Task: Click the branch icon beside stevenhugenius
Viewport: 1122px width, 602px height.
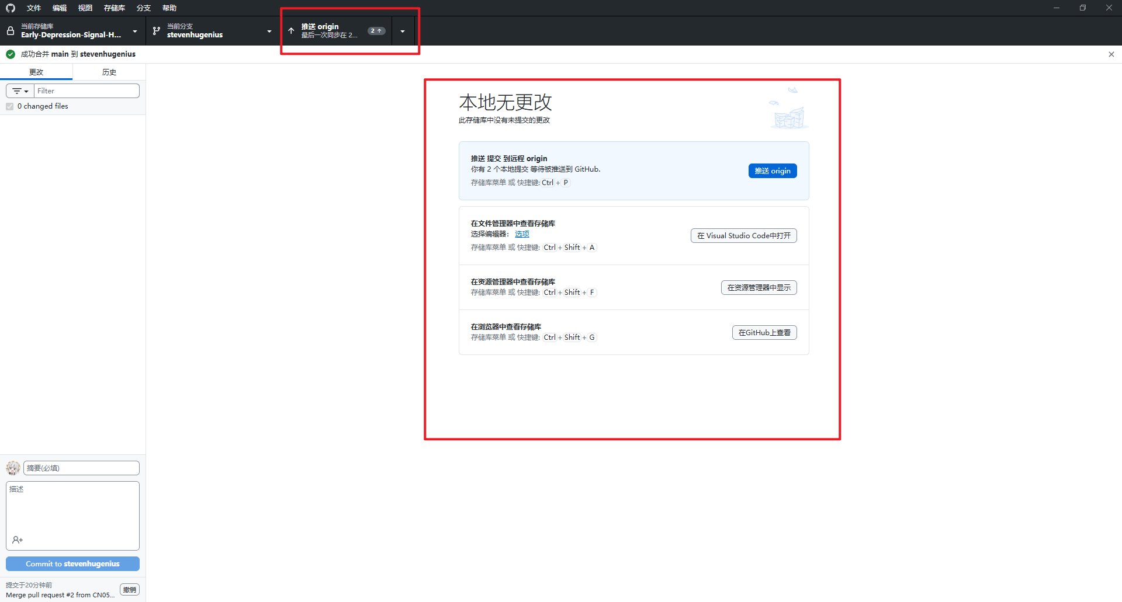Action: 156,31
